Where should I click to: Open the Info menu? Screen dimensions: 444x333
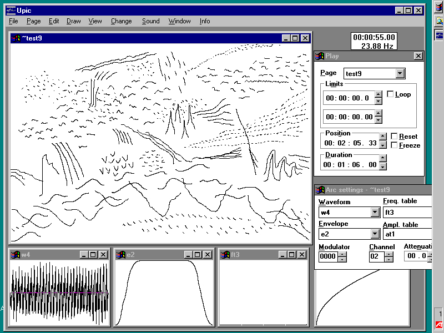[205, 21]
